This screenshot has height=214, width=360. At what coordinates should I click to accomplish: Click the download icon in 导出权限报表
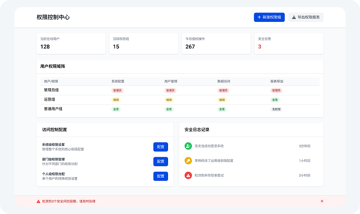point(293,17)
